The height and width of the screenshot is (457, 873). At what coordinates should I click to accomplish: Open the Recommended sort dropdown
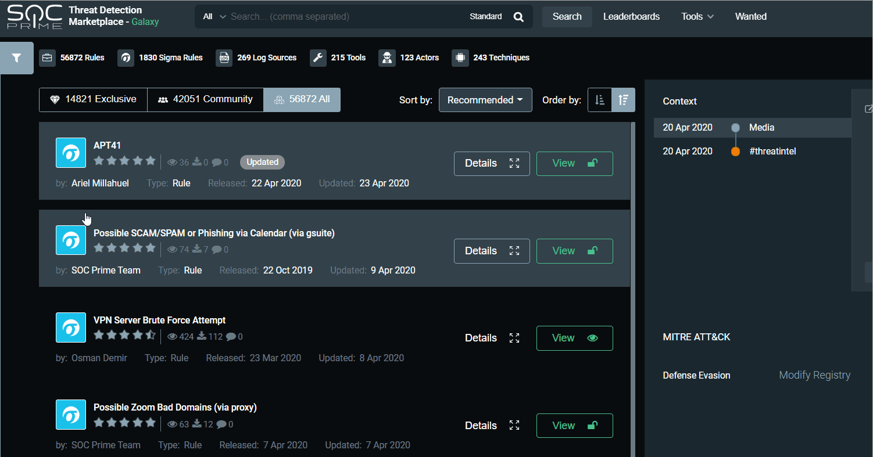[485, 100]
